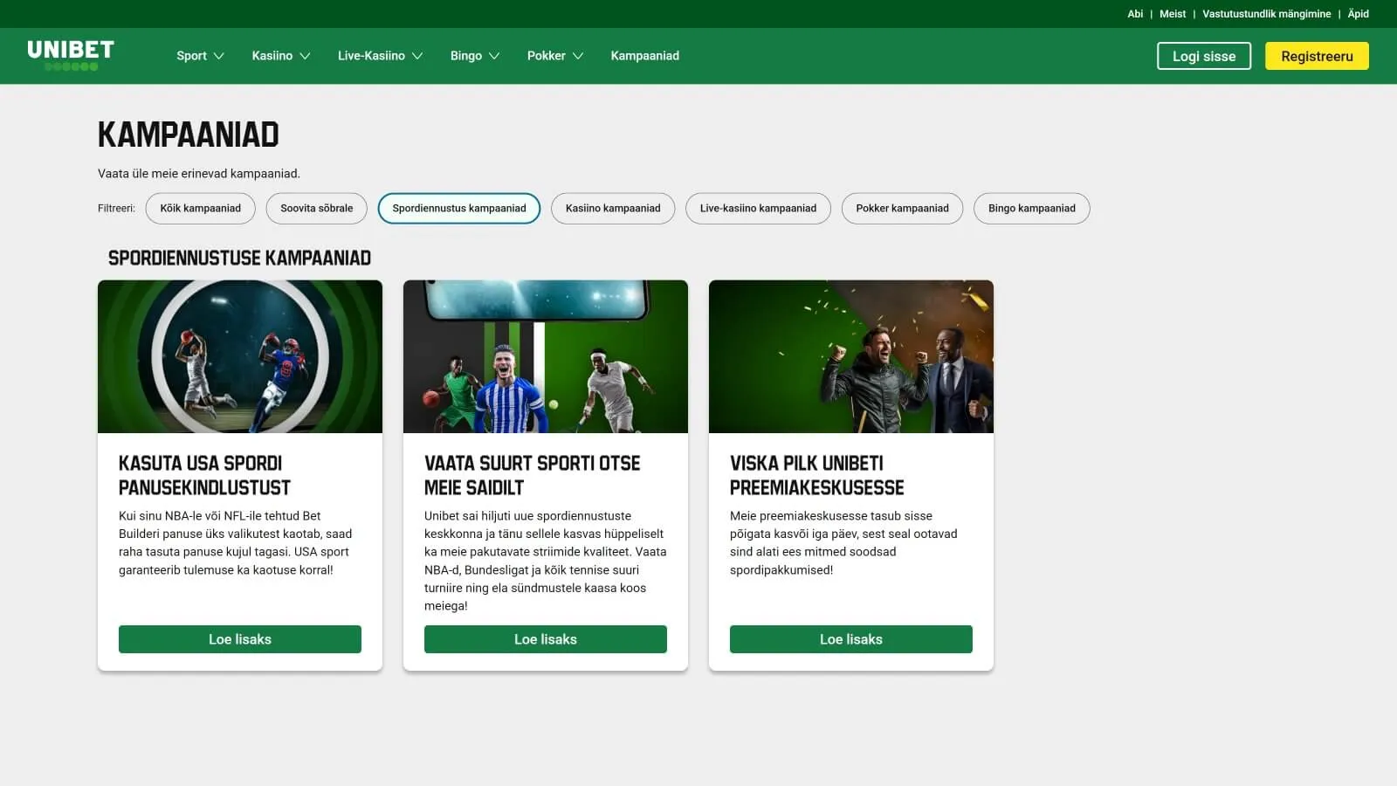Expand the Bingo navigation menu
Image resolution: width=1397 pixels, height=786 pixels.
tap(474, 56)
